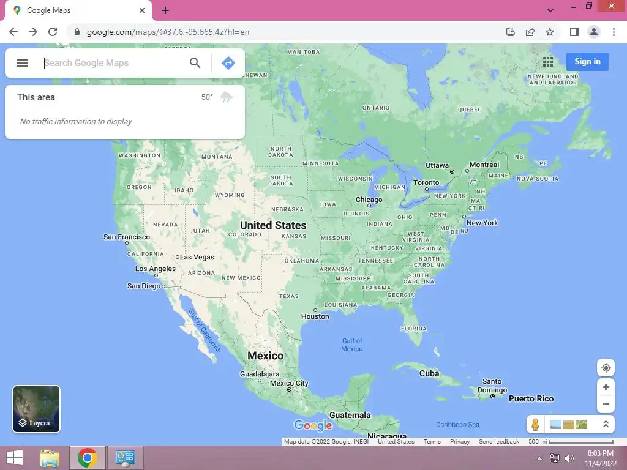627x470 pixels.
Task: Go back with the browser back arrow
Action: 13,32
